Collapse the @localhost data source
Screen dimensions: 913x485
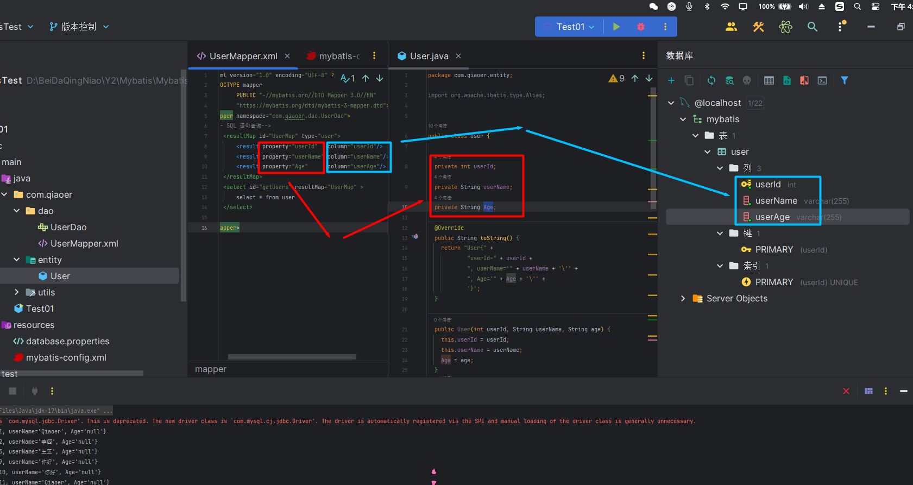[x=671, y=103]
